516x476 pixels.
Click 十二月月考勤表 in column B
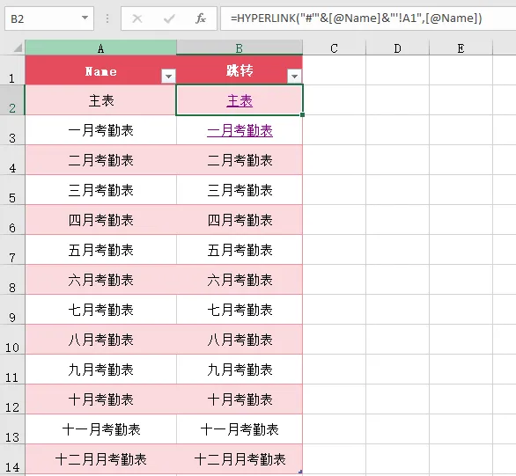(240, 459)
